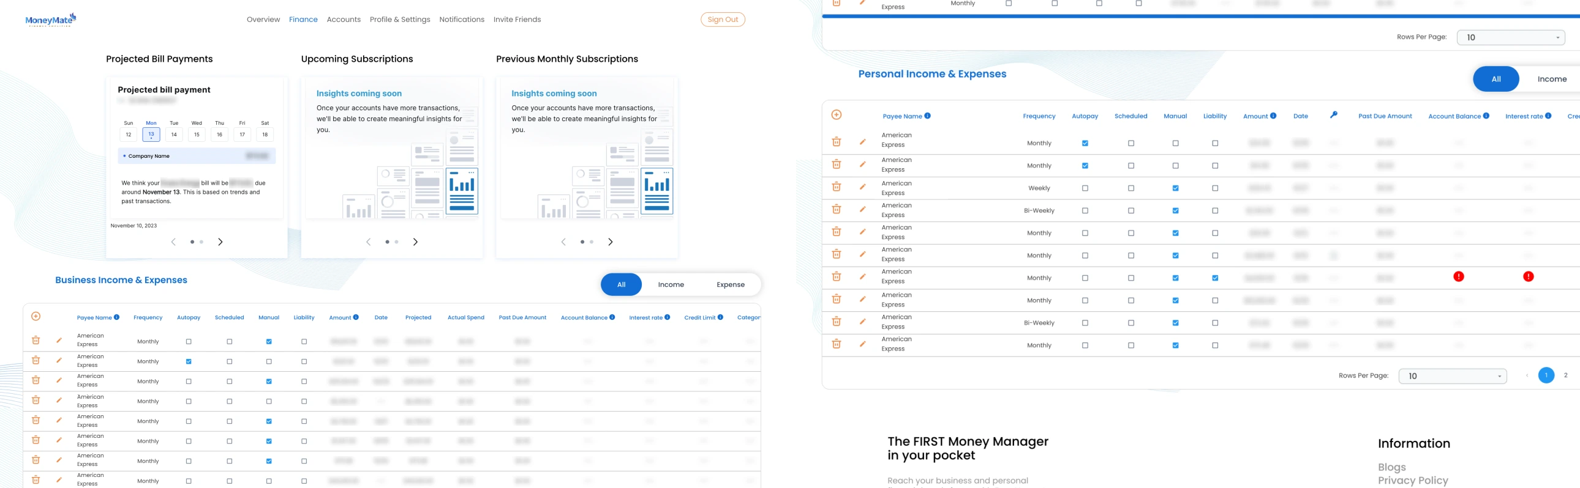The width and height of the screenshot is (1580, 488).
Task: Uncheck Manual for the Personal Weekly row
Action: (1175, 188)
